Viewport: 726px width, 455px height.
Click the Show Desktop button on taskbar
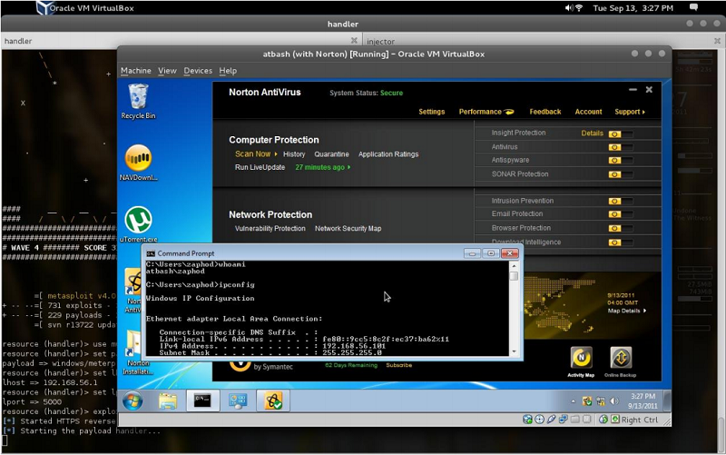667,401
